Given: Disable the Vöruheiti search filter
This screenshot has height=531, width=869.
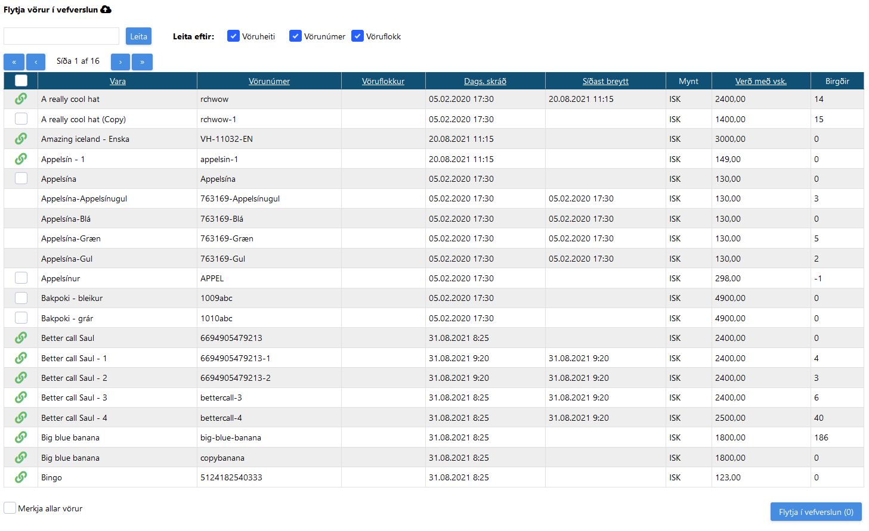Looking at the screenshot, I should coord(233,36).
